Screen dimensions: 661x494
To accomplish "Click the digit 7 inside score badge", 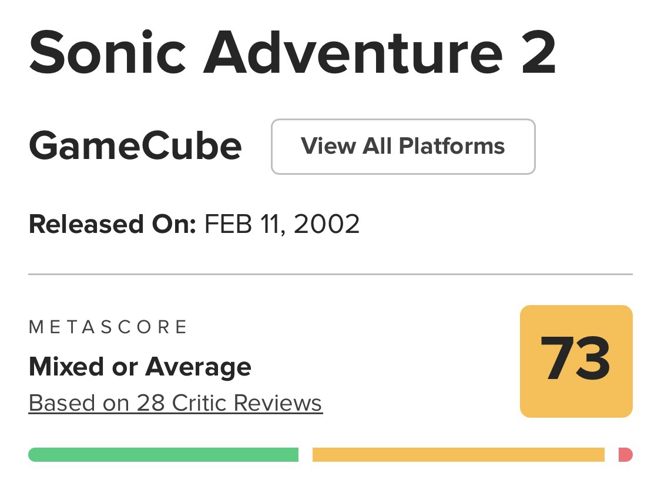I will click(x=557, y=358).
